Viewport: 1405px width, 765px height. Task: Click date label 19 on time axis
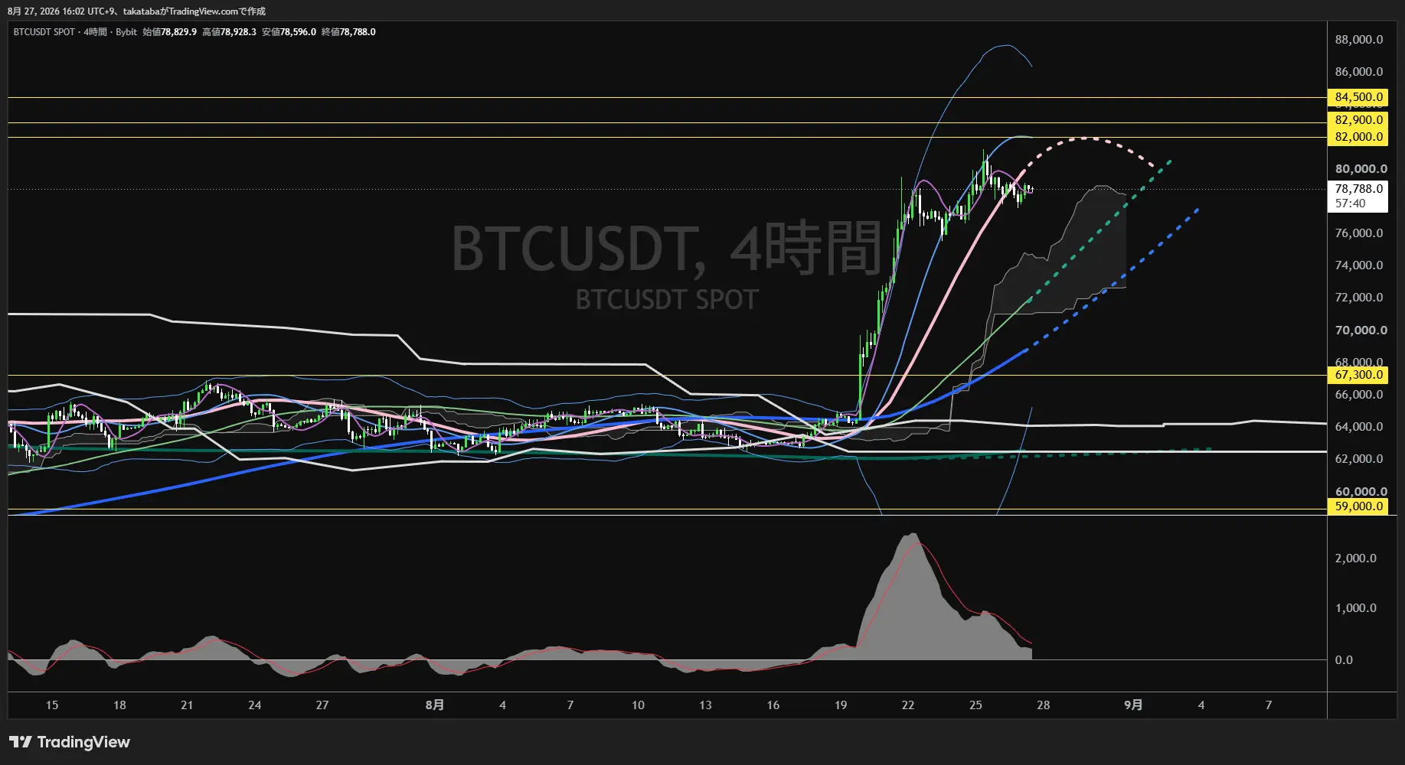point(841,705)
